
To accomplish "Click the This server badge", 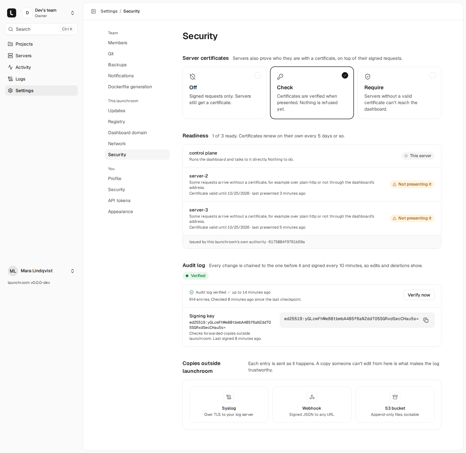I will [418, 156].
